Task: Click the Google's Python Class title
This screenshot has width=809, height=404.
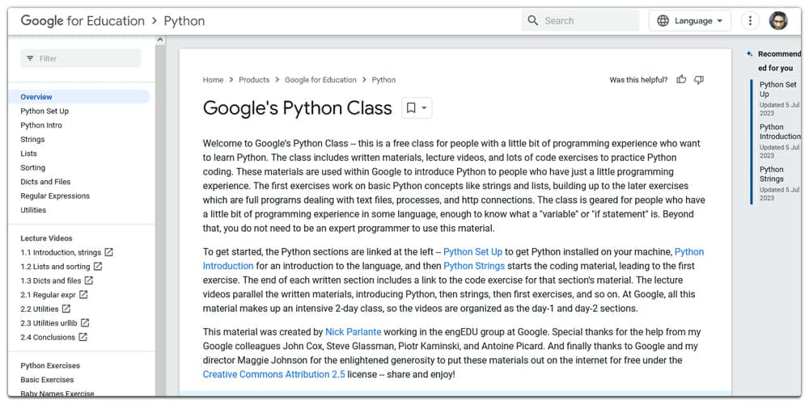Action: (297, 108)
